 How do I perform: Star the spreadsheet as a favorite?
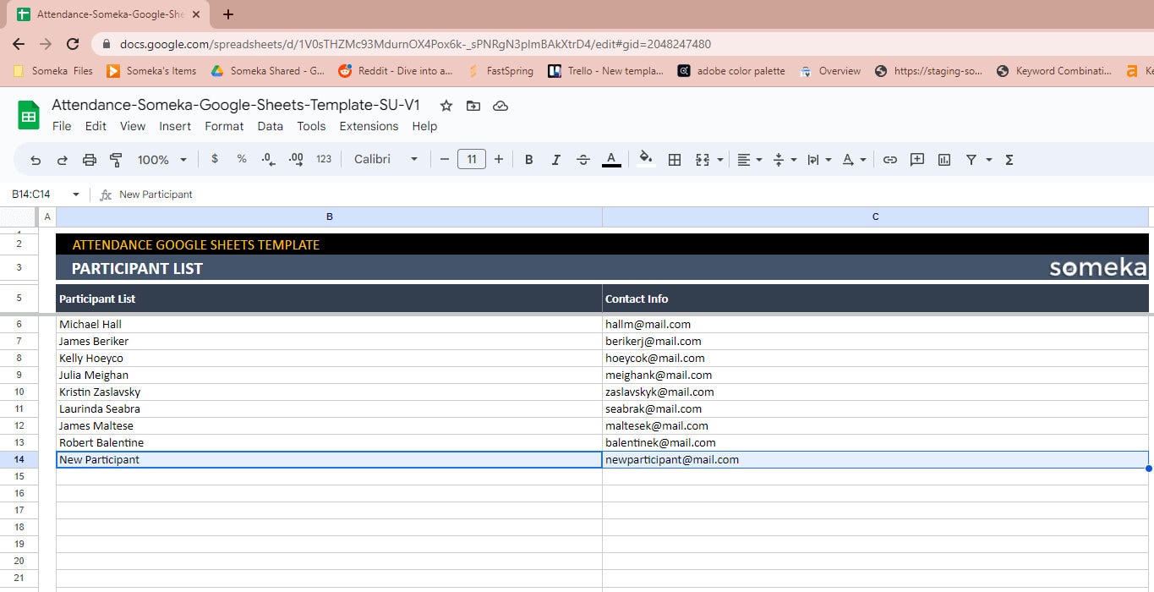click(446, 106)
